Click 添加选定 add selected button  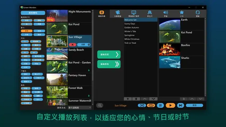[109, 55]
